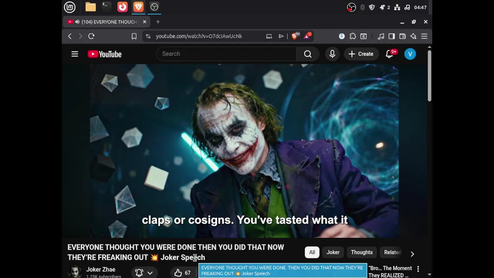Open the "Bro... The Moment They REALIZED" video
Image resolution: width=494 pixels, height=278 pixels.
[x=390, y=272]
